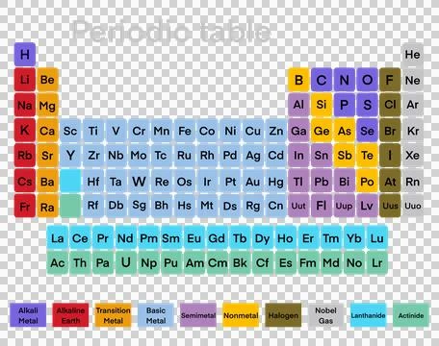
Task: Click the Lutetium (Lu) tile
Action: coord(376,237)
